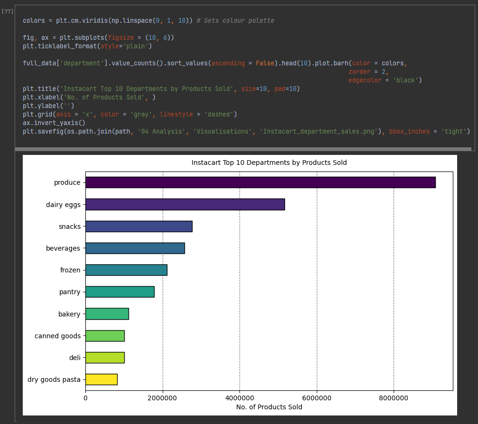Click the frozen bar in chart

(x=127, y=270)
